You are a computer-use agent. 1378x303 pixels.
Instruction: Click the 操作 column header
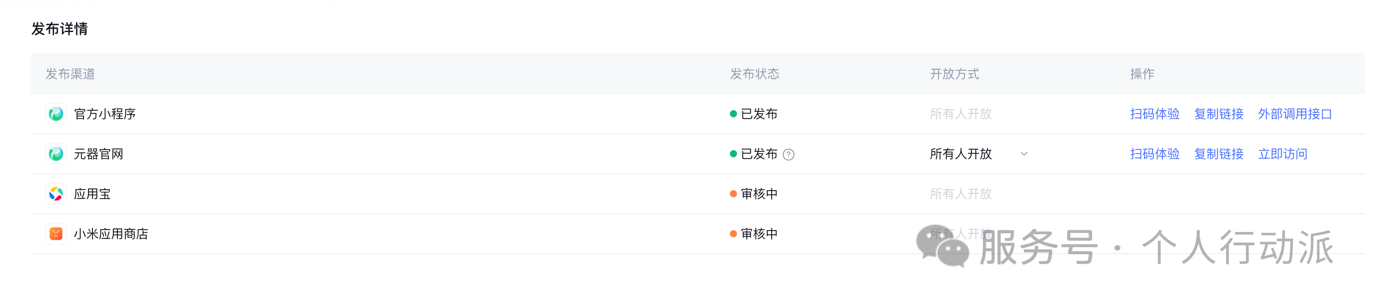pos(1142,74)
